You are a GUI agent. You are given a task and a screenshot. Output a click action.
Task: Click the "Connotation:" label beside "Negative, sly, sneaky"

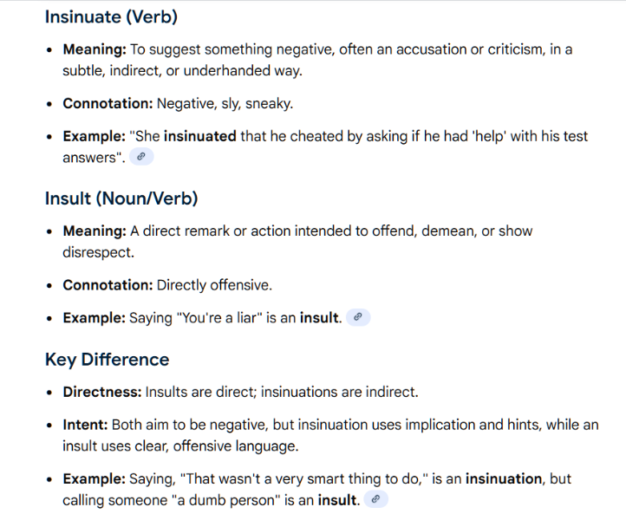pyautogui.click(x=108, y=103)
